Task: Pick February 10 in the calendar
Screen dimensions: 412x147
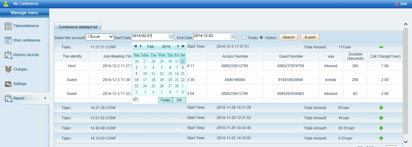Action: [x=145, y=74]
